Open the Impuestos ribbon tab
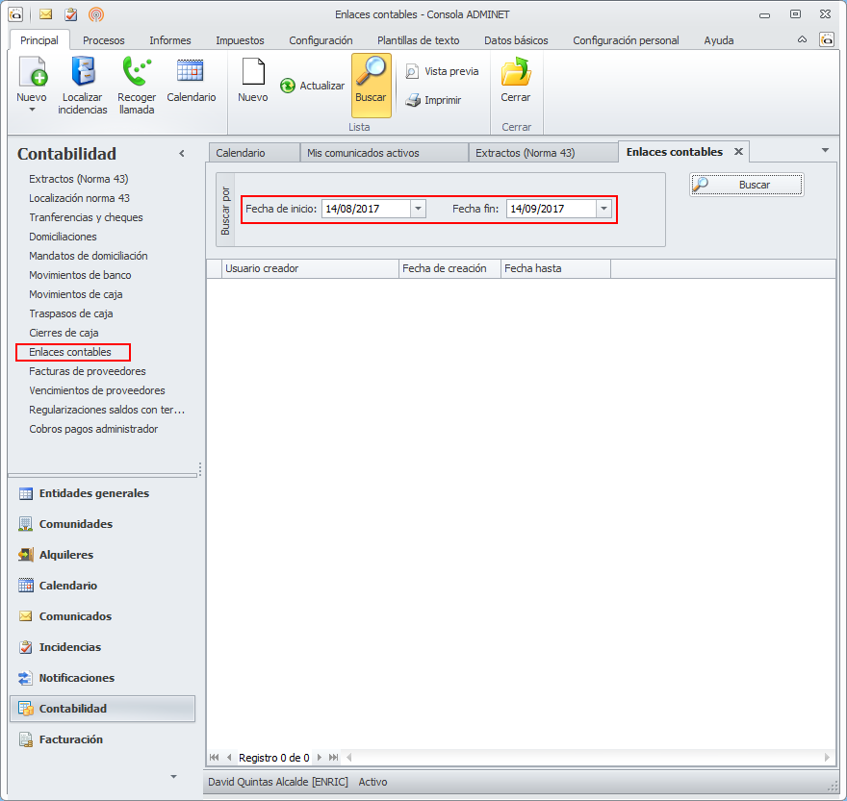The height and width of the screenshot is (801, 847). pyautogui.click(x=240, y=40)
